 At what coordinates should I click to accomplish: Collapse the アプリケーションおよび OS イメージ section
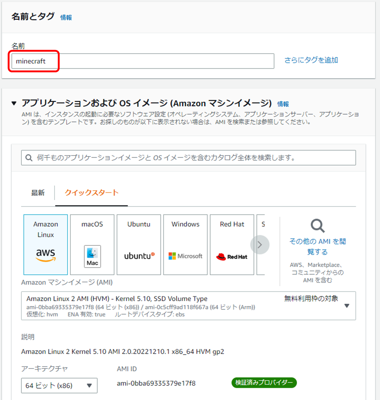coord(14,103)
